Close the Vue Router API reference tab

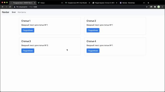(x=89, y=3)
